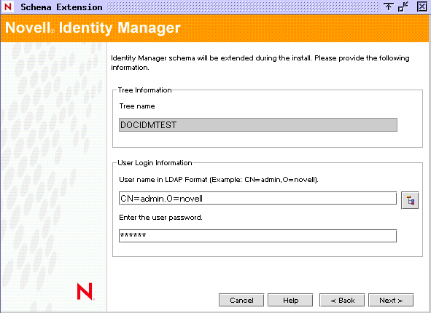431x313 pixels.
Task: Open the tree browser icon beside user name
Action: pos(410,200)
